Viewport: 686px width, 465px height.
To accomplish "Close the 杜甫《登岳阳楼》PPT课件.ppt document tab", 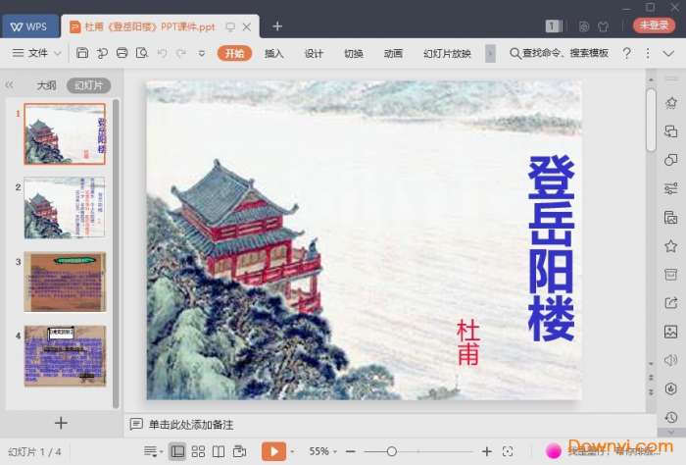I will (247, 26).
